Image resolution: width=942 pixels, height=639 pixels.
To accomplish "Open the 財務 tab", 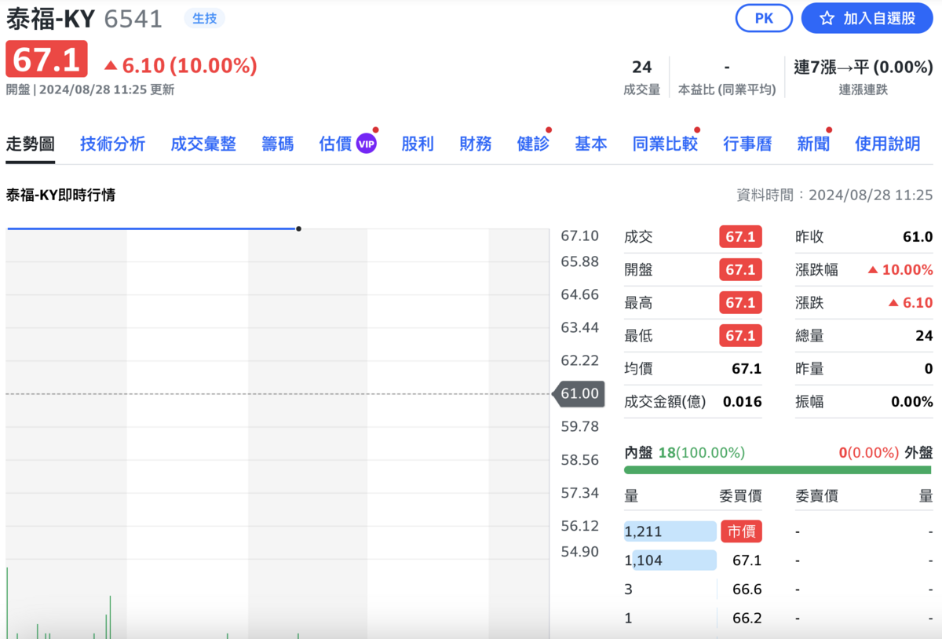I will (x=476, y=144).
